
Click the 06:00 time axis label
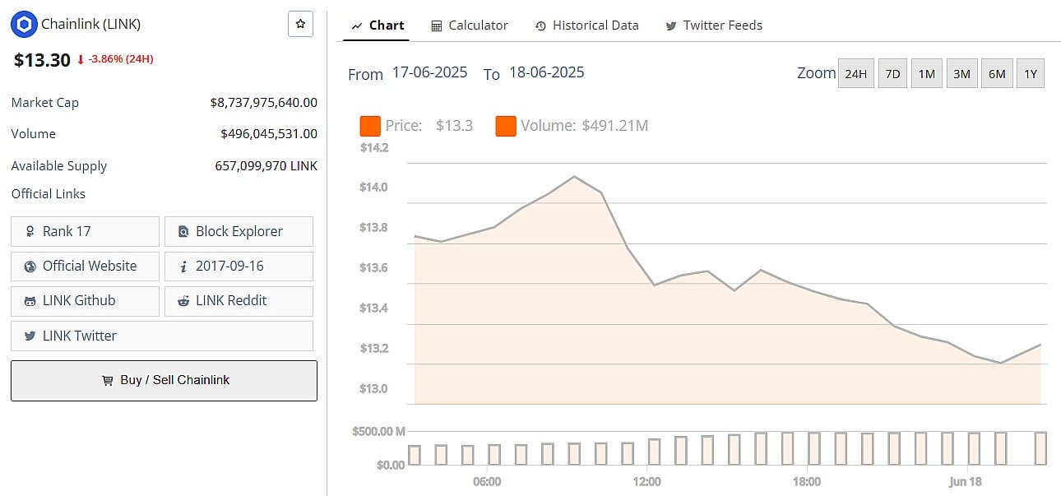tap(487, 481)
